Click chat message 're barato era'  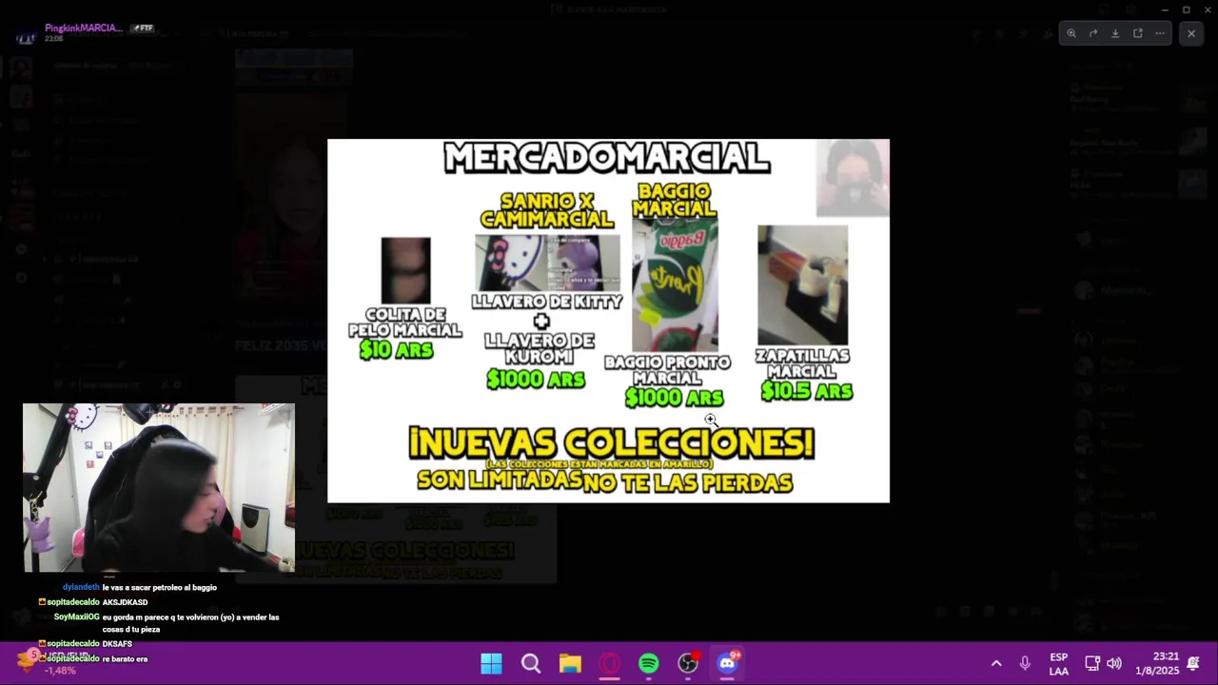pos(125,659)
